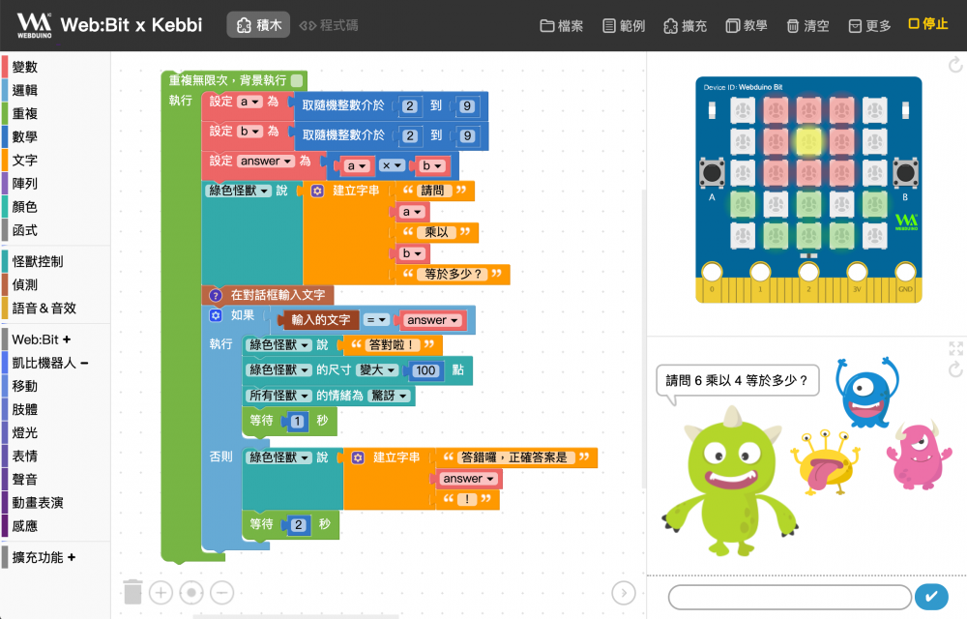This screenshot has height=619, width=967.
Task: Open gear settings on the 如果 block
Action: point(216,315)
